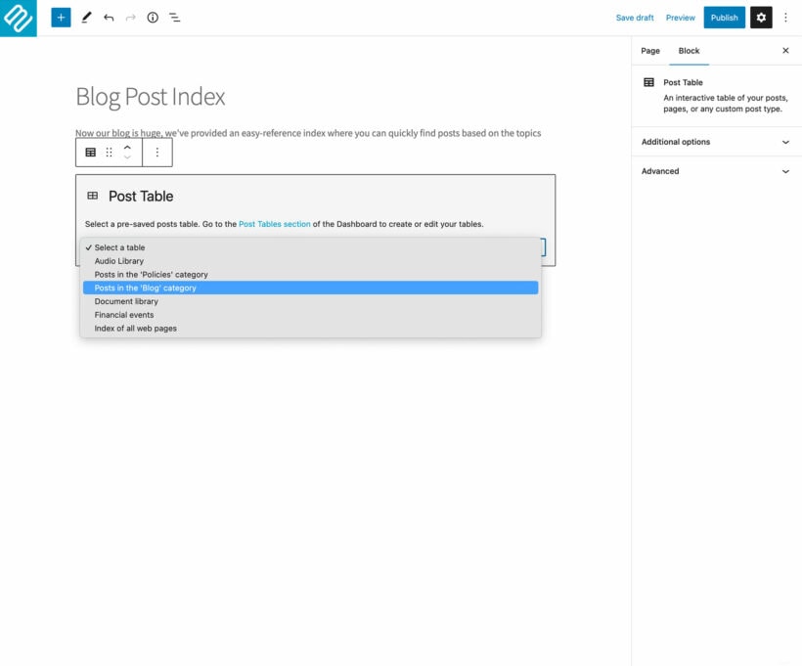Grab the block drag handle icon

(110, 152)
